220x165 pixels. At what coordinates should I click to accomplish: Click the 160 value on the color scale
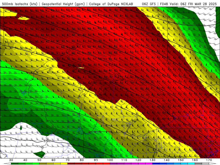tap(195, 160)
